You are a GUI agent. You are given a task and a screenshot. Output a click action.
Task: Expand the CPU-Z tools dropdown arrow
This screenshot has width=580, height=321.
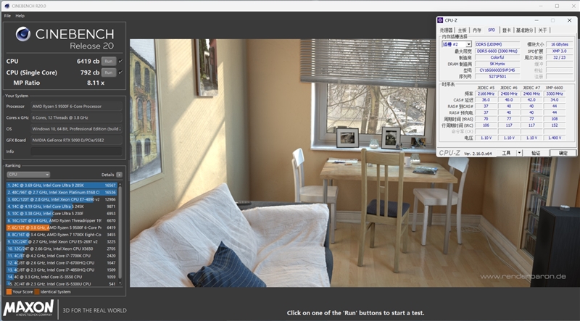(x=518, y=153)
